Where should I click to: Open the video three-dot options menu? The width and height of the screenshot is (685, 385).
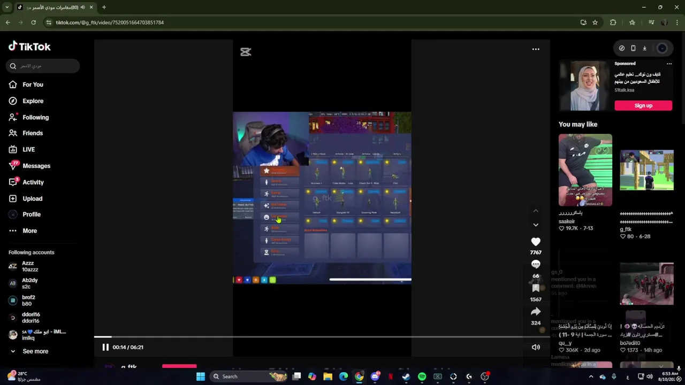[x=536, y=49]
